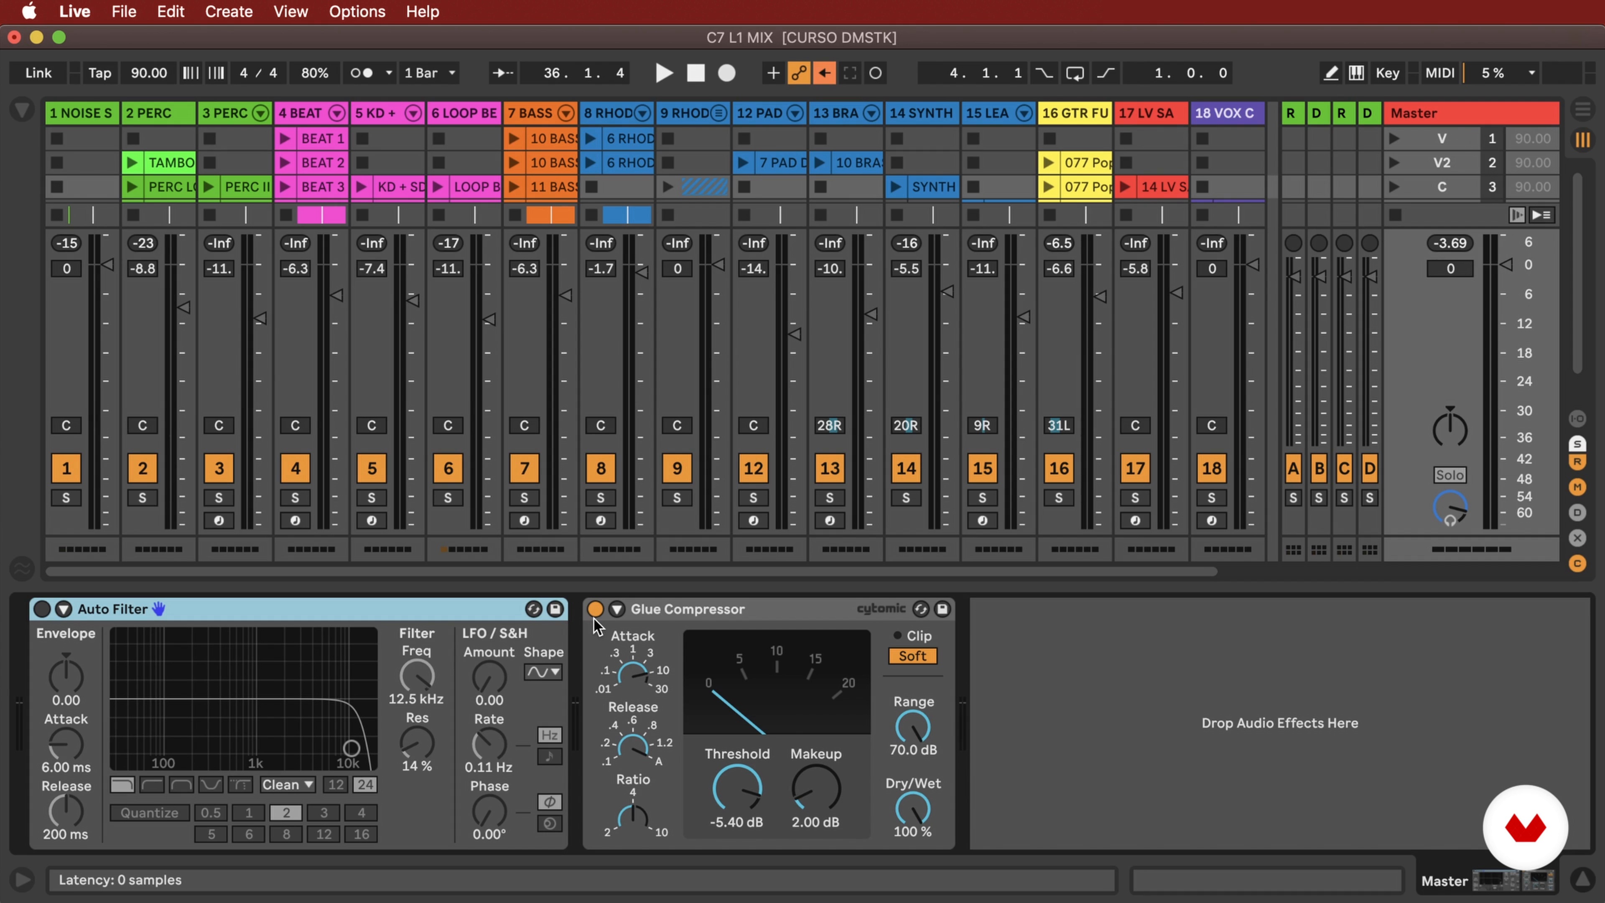Click Follow playback arrow icon
This screenshot has height=903, width=1605.
(x=503, y=73)
